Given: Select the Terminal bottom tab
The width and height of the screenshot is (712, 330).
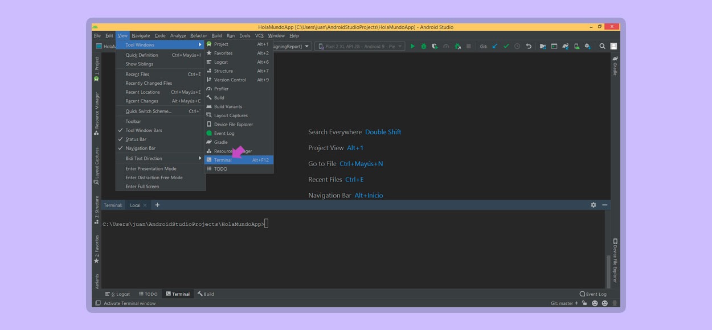Looking at the screenshot, I should (178, 294).
